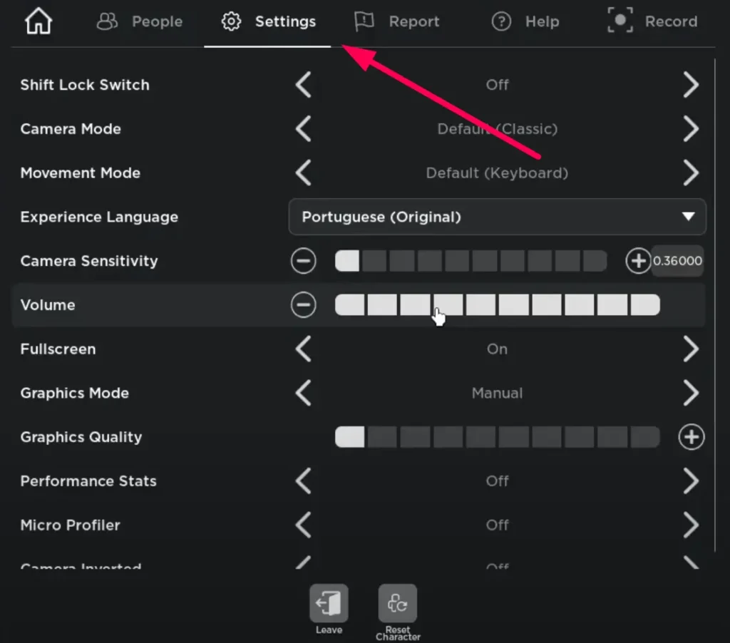This screenshot has width=730, height=643.
Task: Toggle Performance Stats with right arrow
Action: click(x=690, y=482)
